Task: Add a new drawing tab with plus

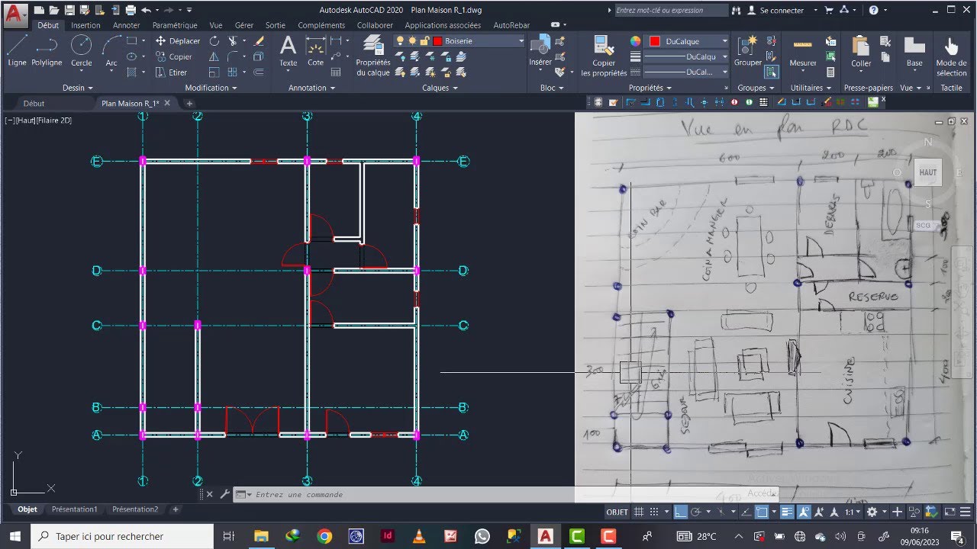Action: click(x=189, y=104)
